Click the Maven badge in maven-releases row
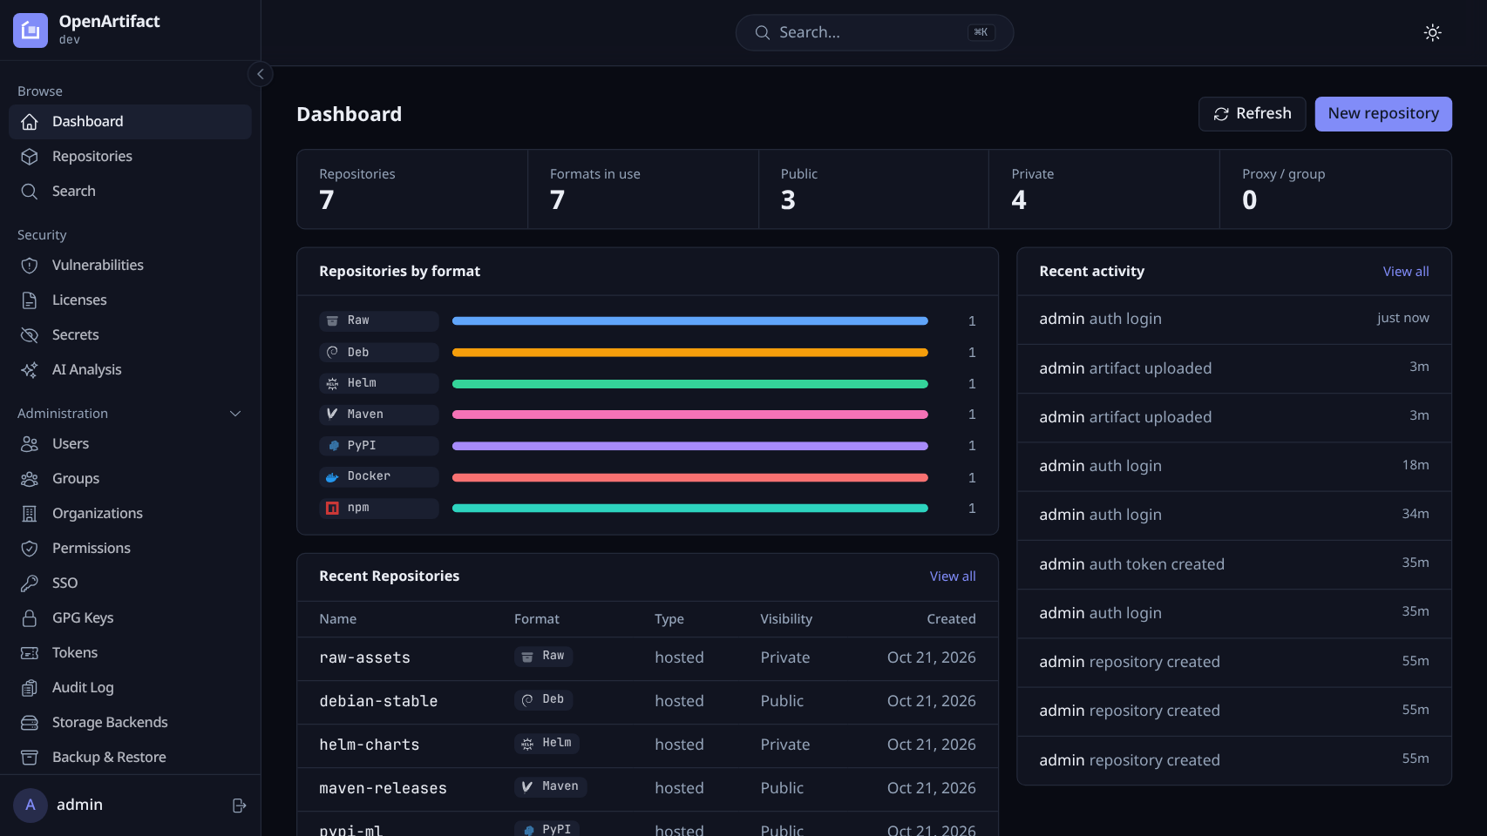 point(551,787)
